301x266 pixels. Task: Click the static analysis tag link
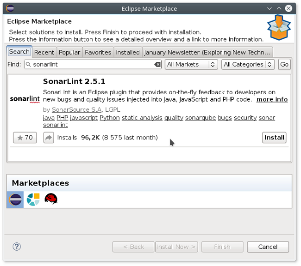point(142,118)
